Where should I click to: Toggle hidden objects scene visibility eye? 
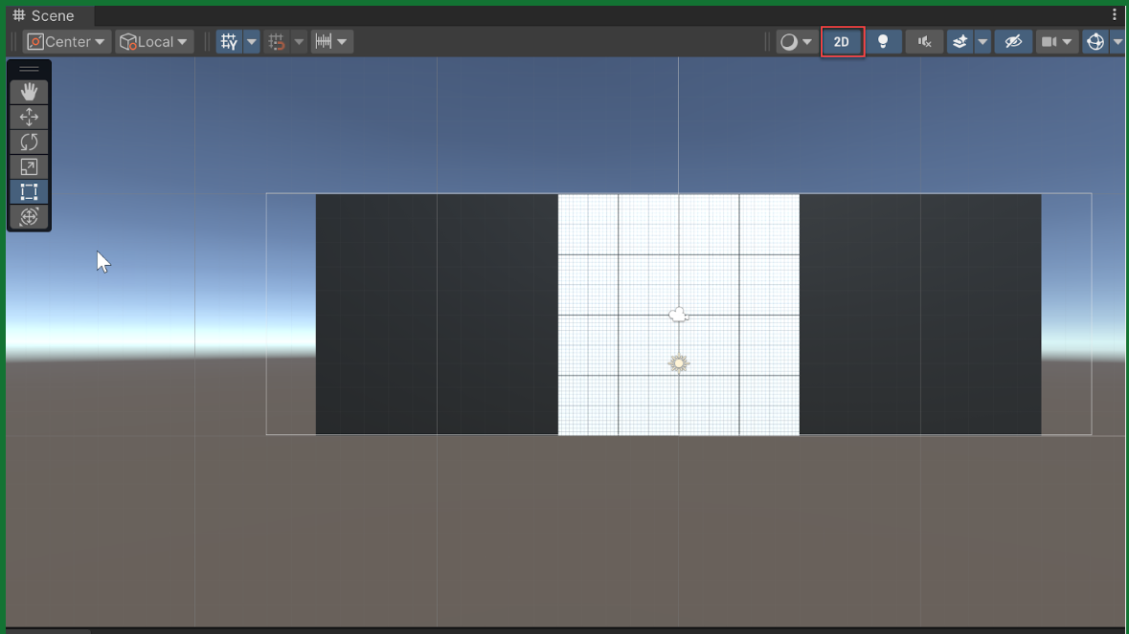click(x=1013, y=42)
